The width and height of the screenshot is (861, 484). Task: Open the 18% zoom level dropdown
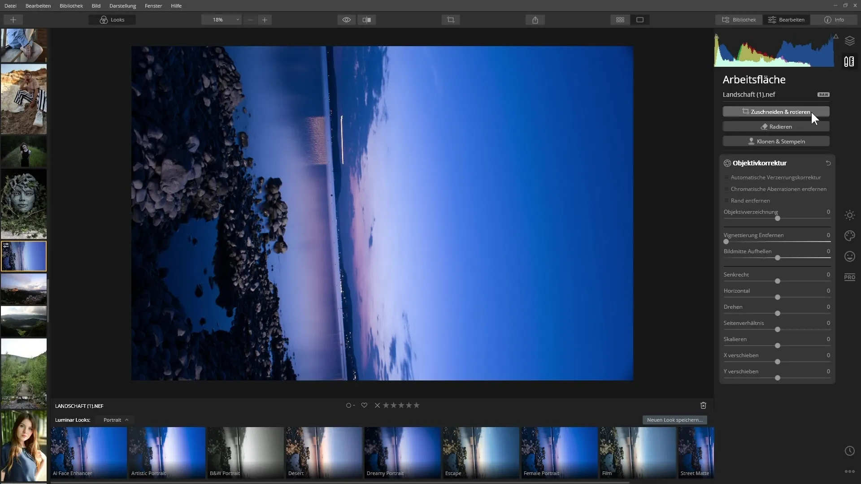(x=222, y=20)
